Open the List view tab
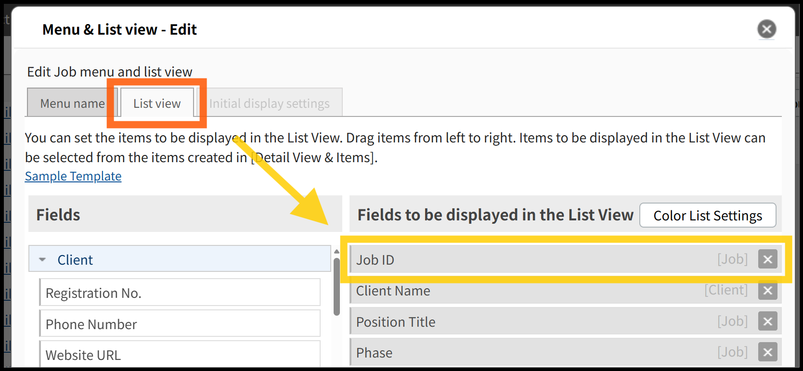The width and height of the screenshot is (803, 371). pyautogui.click(x=157, y=102)
